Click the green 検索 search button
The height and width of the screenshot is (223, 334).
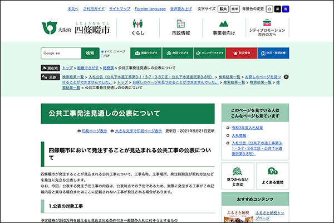point(90,53)
